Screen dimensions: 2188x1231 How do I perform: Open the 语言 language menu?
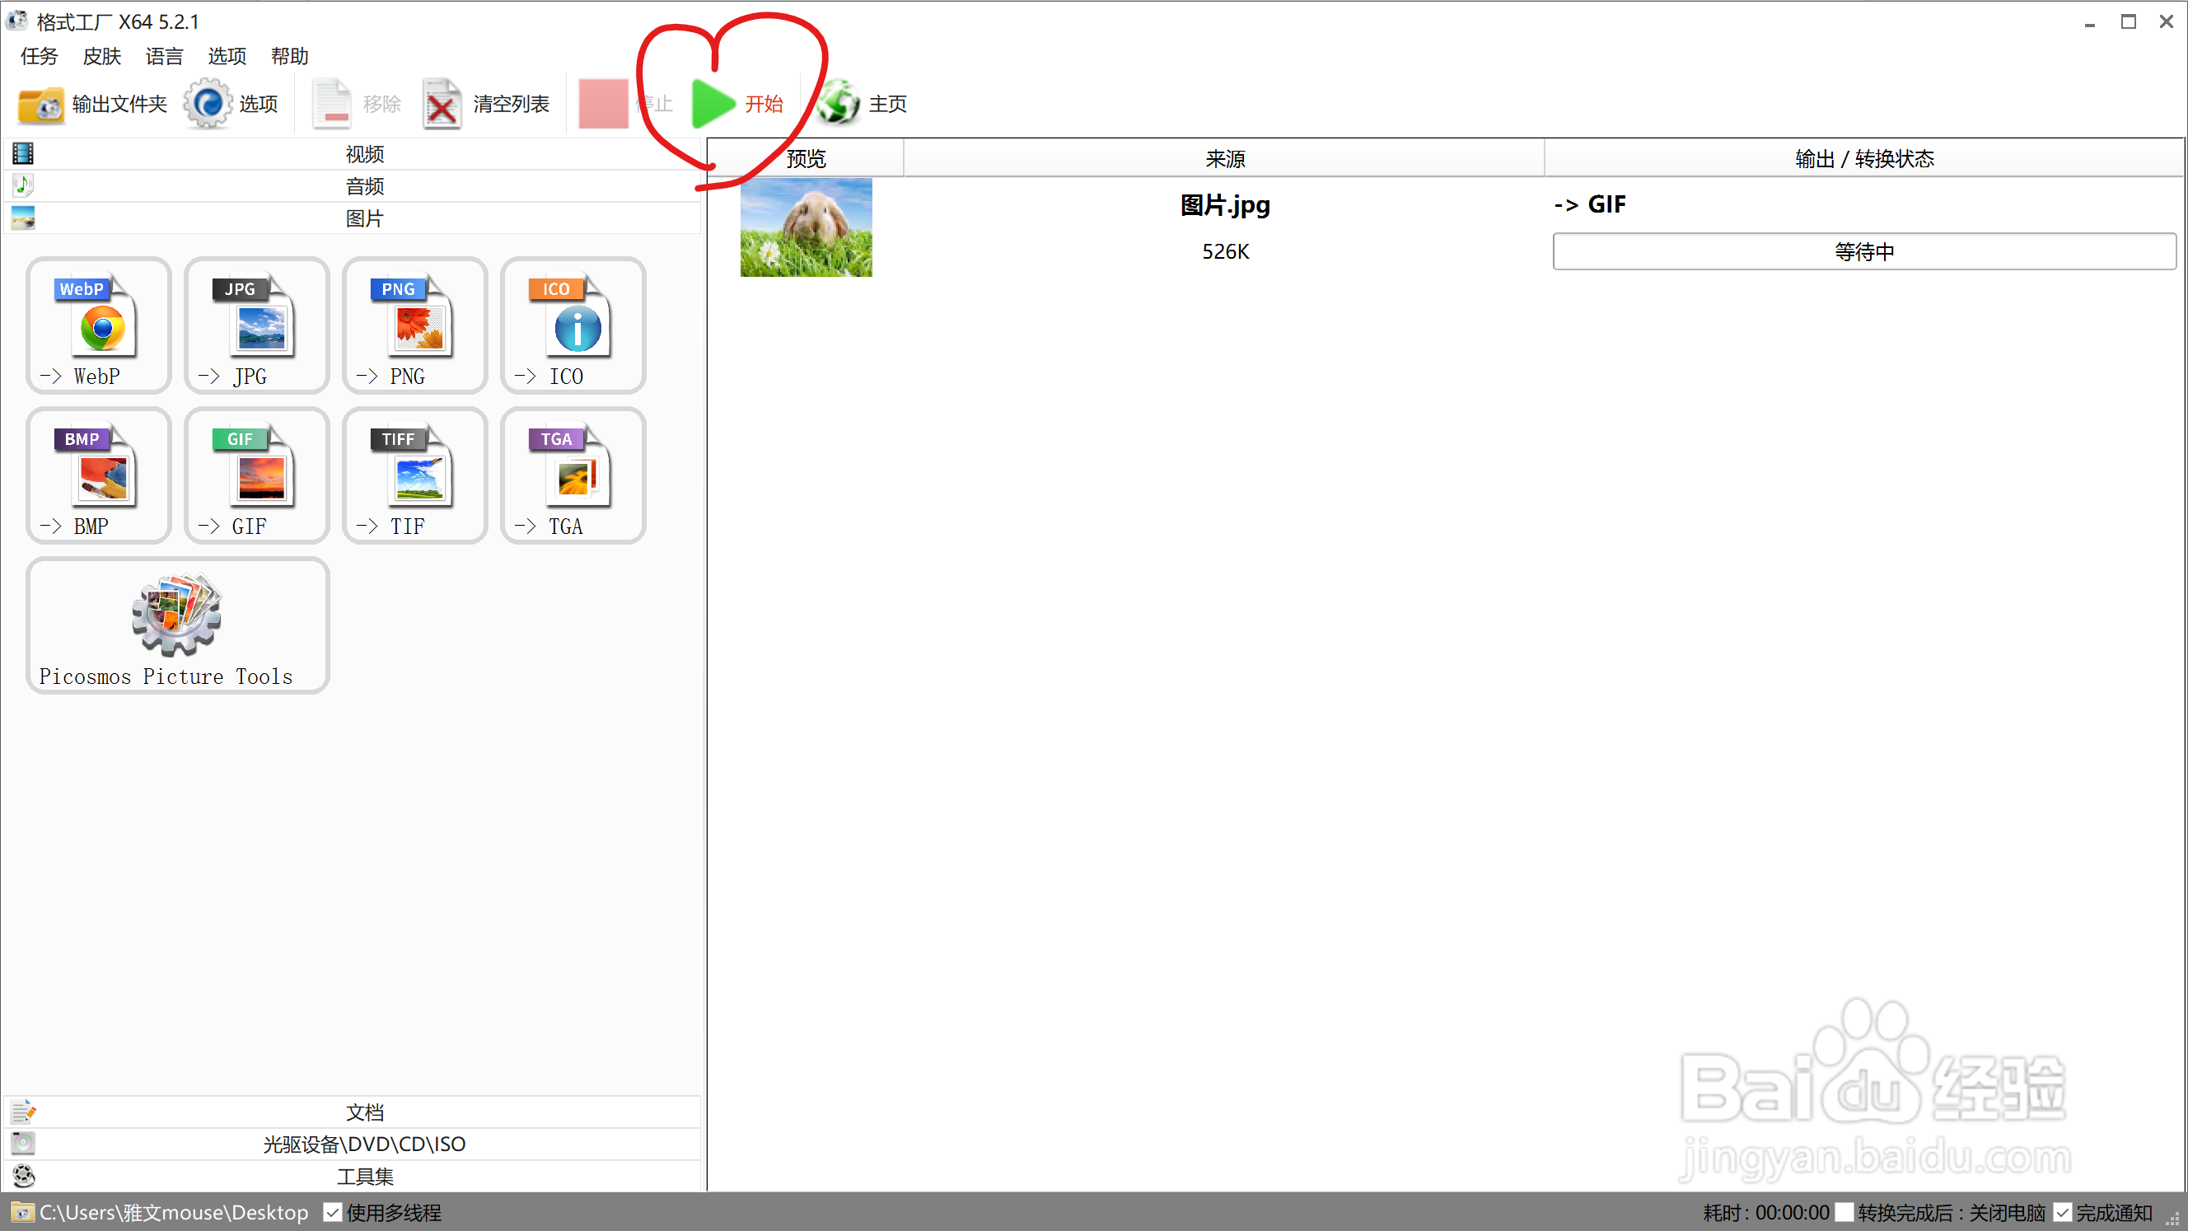[x=165, y=56]
